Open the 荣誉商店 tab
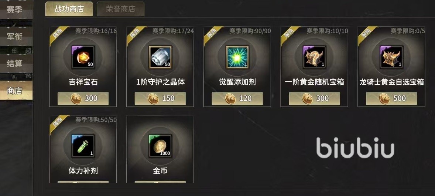 (121, 9)
